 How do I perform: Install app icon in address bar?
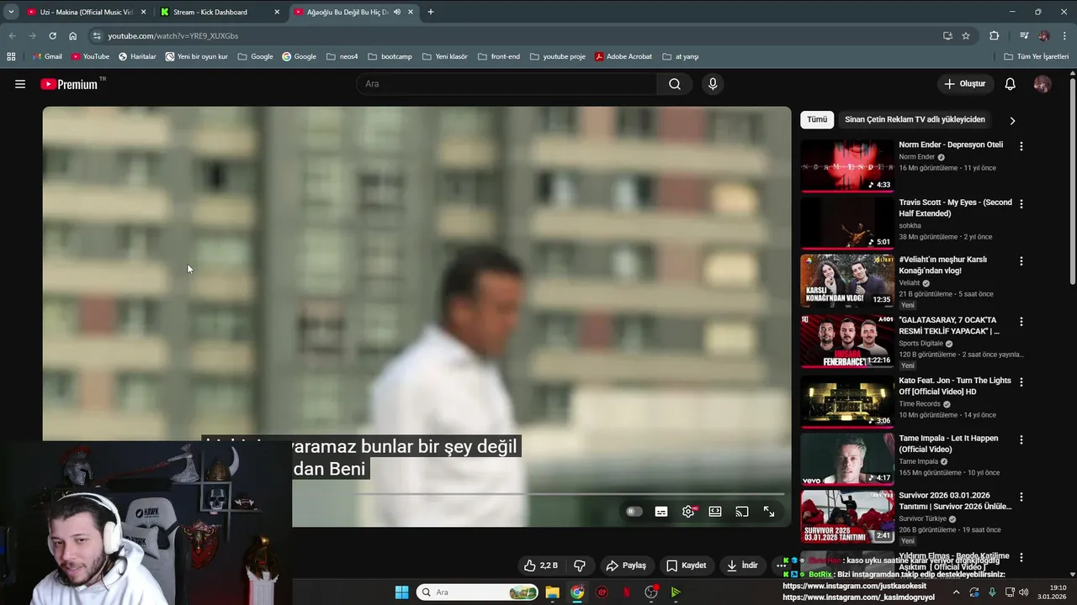click(x=947, y=36)
